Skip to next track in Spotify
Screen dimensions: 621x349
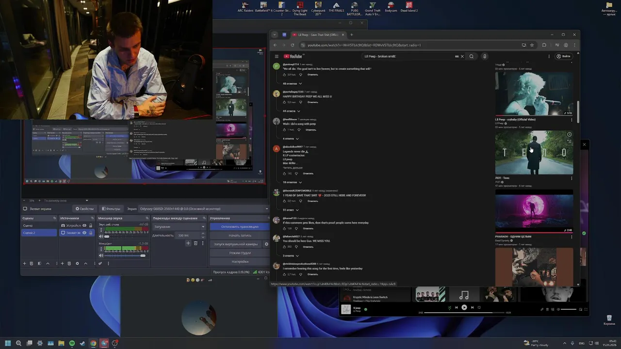pyautogui.click(x=472, y=307)
